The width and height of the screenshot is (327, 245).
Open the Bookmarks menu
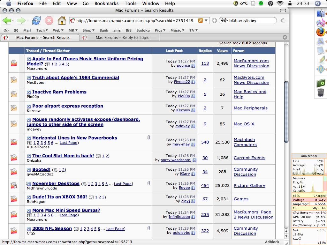point(106,3)
